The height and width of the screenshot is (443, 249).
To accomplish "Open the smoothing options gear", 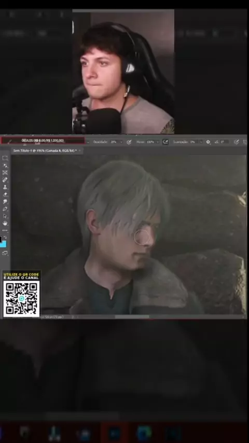I will click(209, 142).
